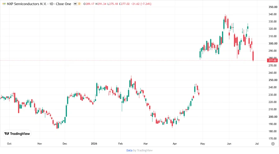Viewport: 279px width, 154px height.
Task: Click the change value −21.62 (−7.24%)
Action: pos(141,4)
